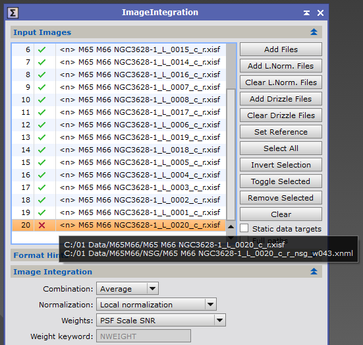Click the Select All button
Screen dimensions: 363x345
pos(281,148)
